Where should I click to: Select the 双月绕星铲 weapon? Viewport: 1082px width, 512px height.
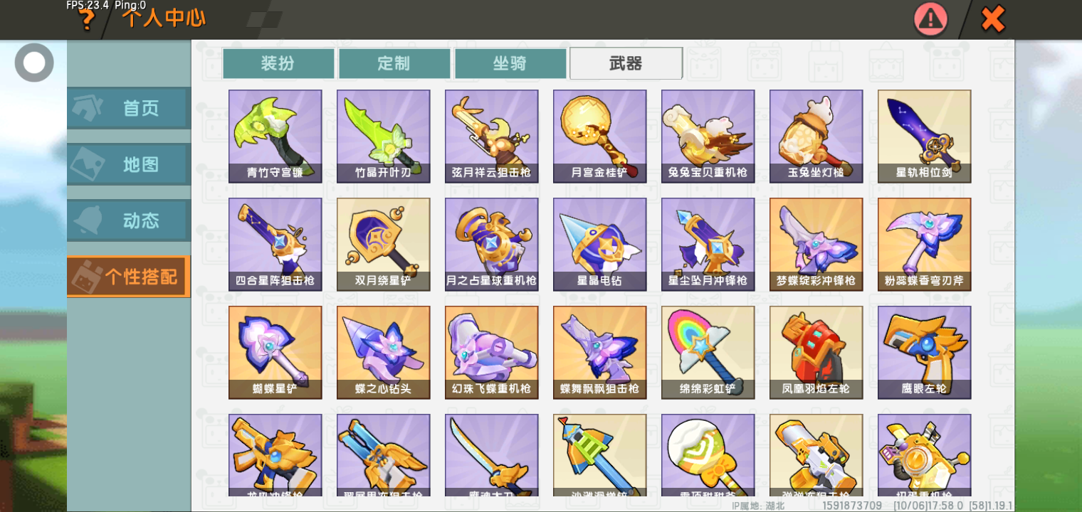coord(383,245)
